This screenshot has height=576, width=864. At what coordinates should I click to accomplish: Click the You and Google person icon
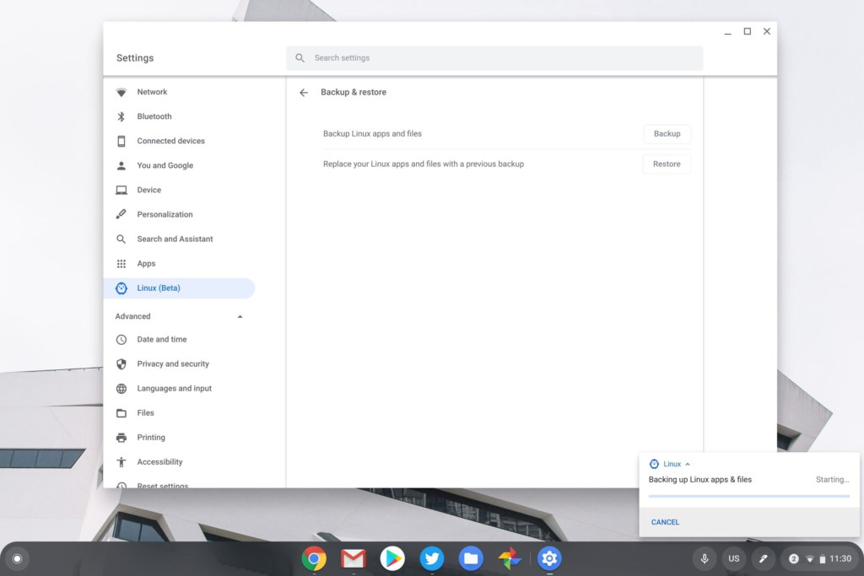121,165
